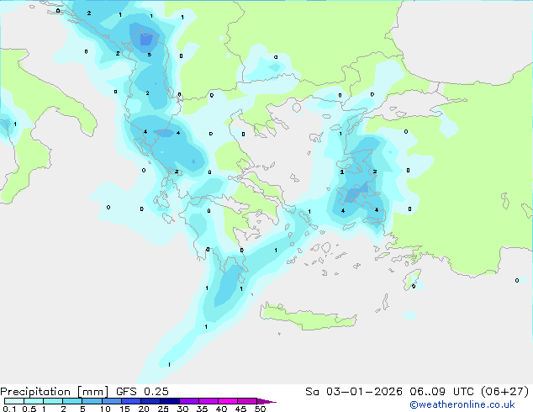Click the 'Precipitation' title word
Image resolution: width=533 pixels, height=412 pixels.
click(x=35, y=392)
